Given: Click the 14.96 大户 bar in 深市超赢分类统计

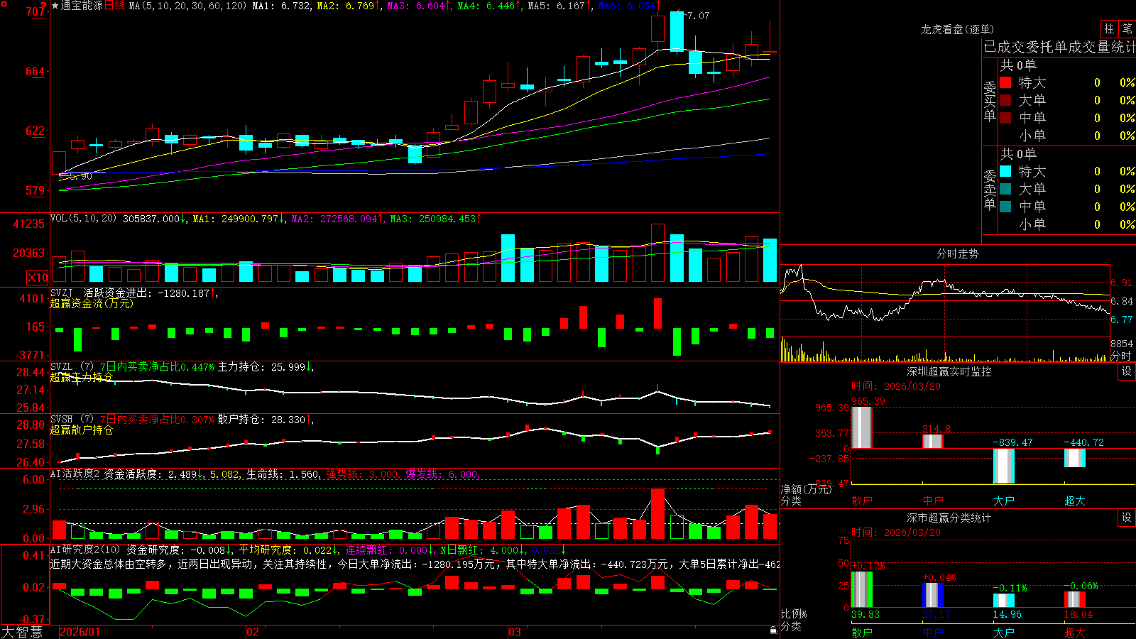Looking at the screenshot, I should pyautogui.click(x=1003, y=601).
